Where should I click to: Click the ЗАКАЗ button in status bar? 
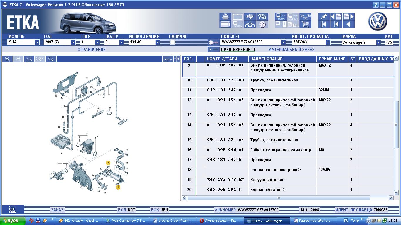pyautogui.click(x=57, y=210)
